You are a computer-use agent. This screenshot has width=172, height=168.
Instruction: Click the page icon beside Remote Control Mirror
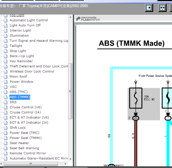click(x=6, y=153)
